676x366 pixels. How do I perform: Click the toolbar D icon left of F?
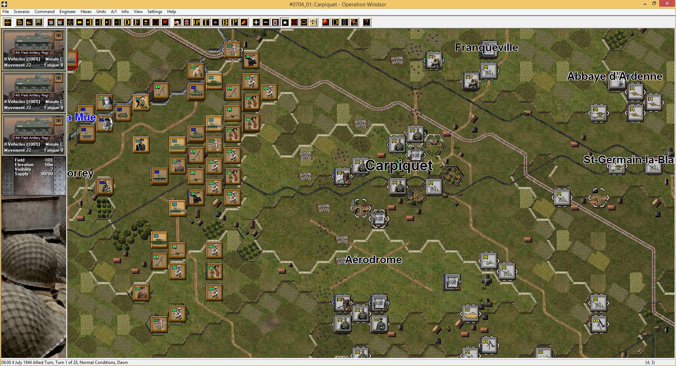click(127, 23)
